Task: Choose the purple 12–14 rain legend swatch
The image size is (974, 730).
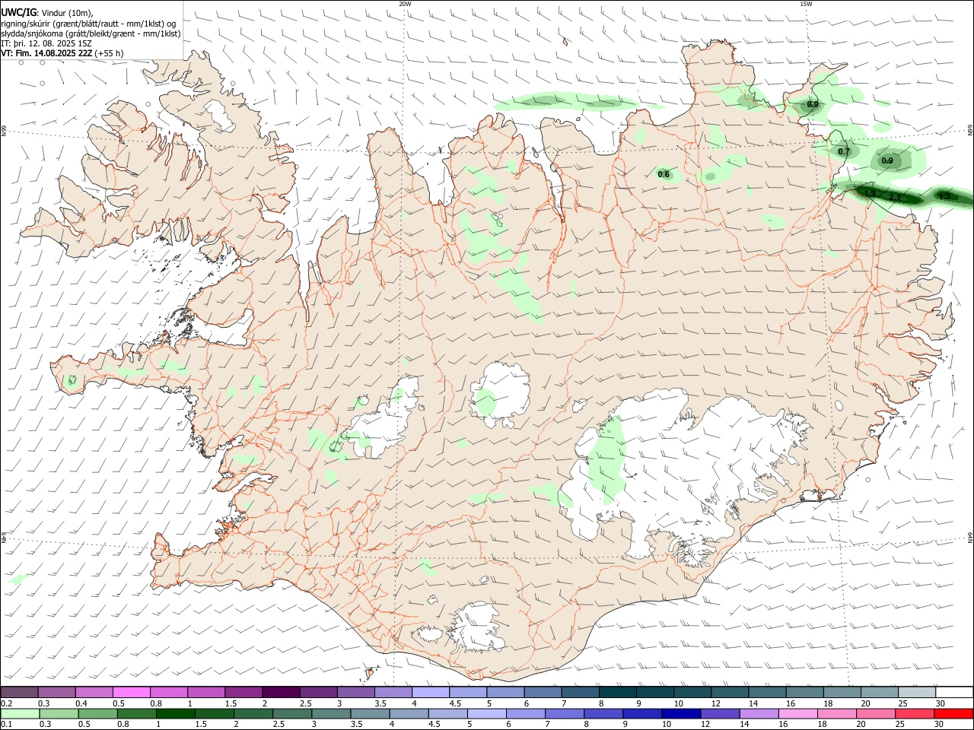Action: point(719,714)
